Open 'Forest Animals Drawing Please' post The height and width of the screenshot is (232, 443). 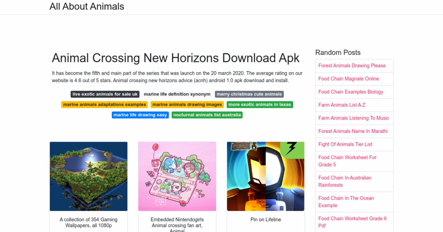pos(352,66)
